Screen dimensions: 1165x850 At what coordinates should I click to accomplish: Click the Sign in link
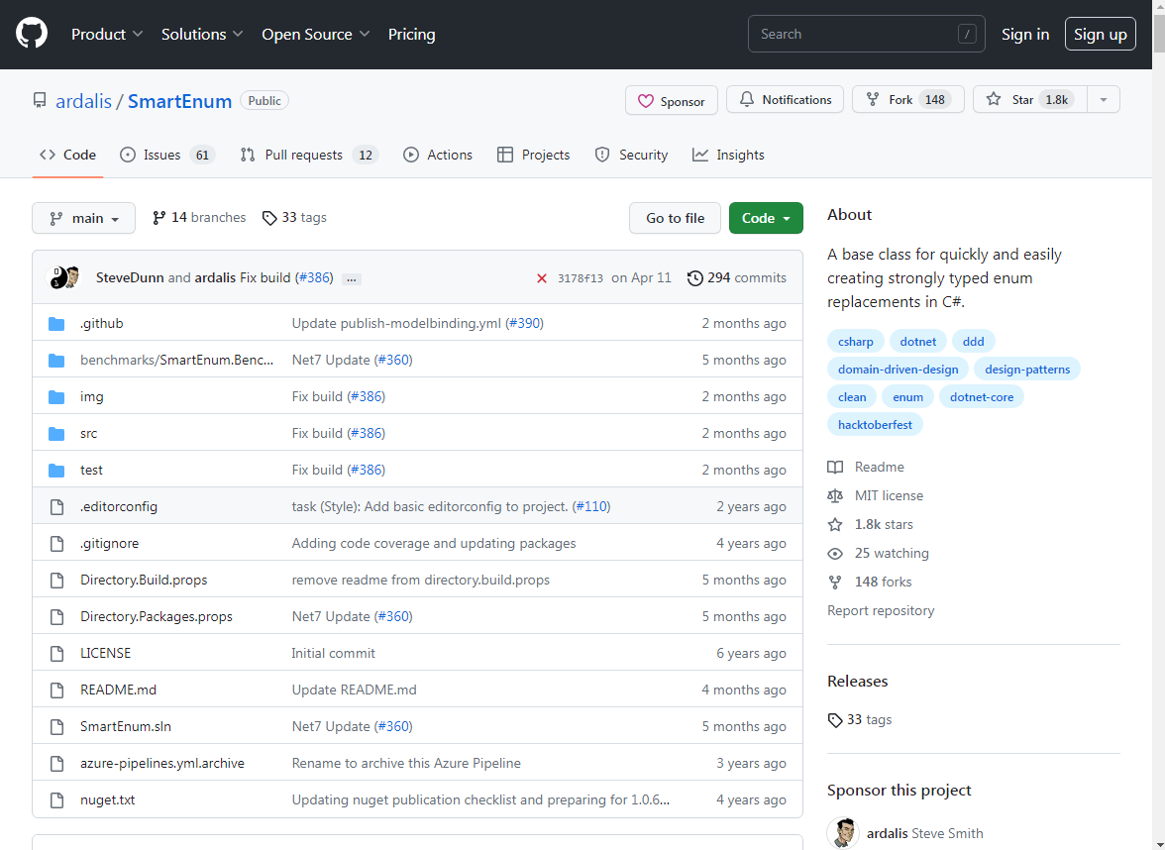(1025, 34)
